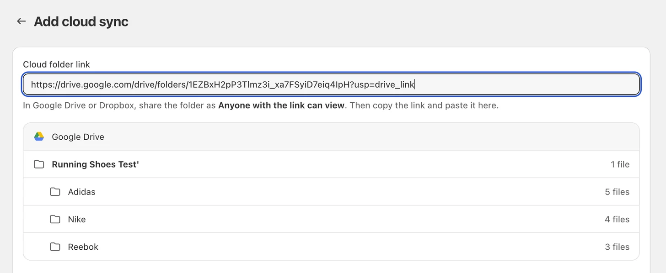The height and width of the screenshot is (273, 666).
Task: Select the Nike folder name
Action: pyautogui.click(x=77, y=219)
